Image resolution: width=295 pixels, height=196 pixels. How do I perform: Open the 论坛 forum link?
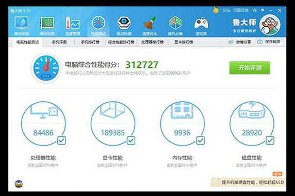point(226,10)
